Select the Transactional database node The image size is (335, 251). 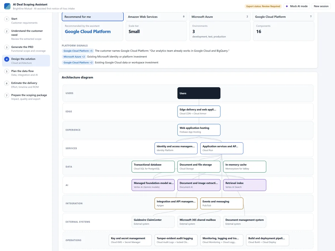click(x=153, y=167)
